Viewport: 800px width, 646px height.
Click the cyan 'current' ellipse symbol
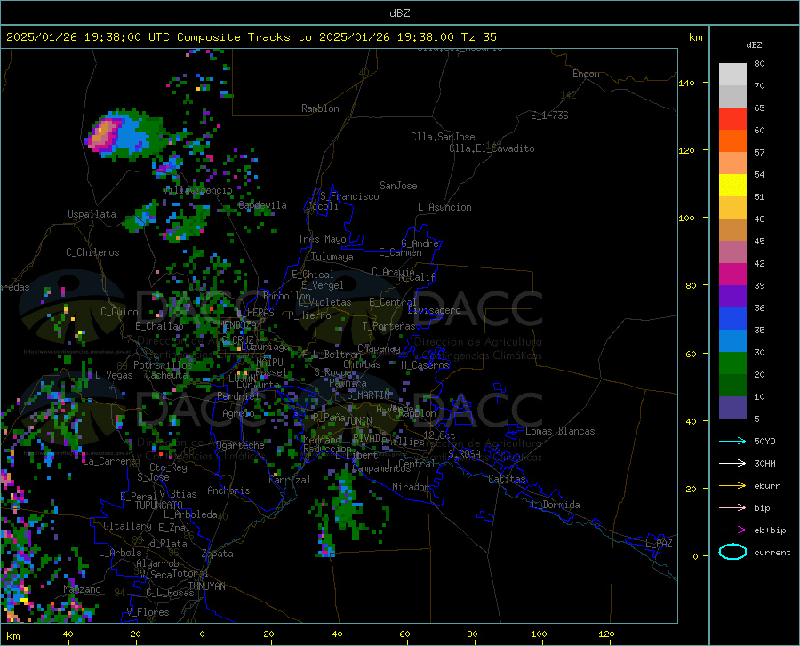point(732,552)
